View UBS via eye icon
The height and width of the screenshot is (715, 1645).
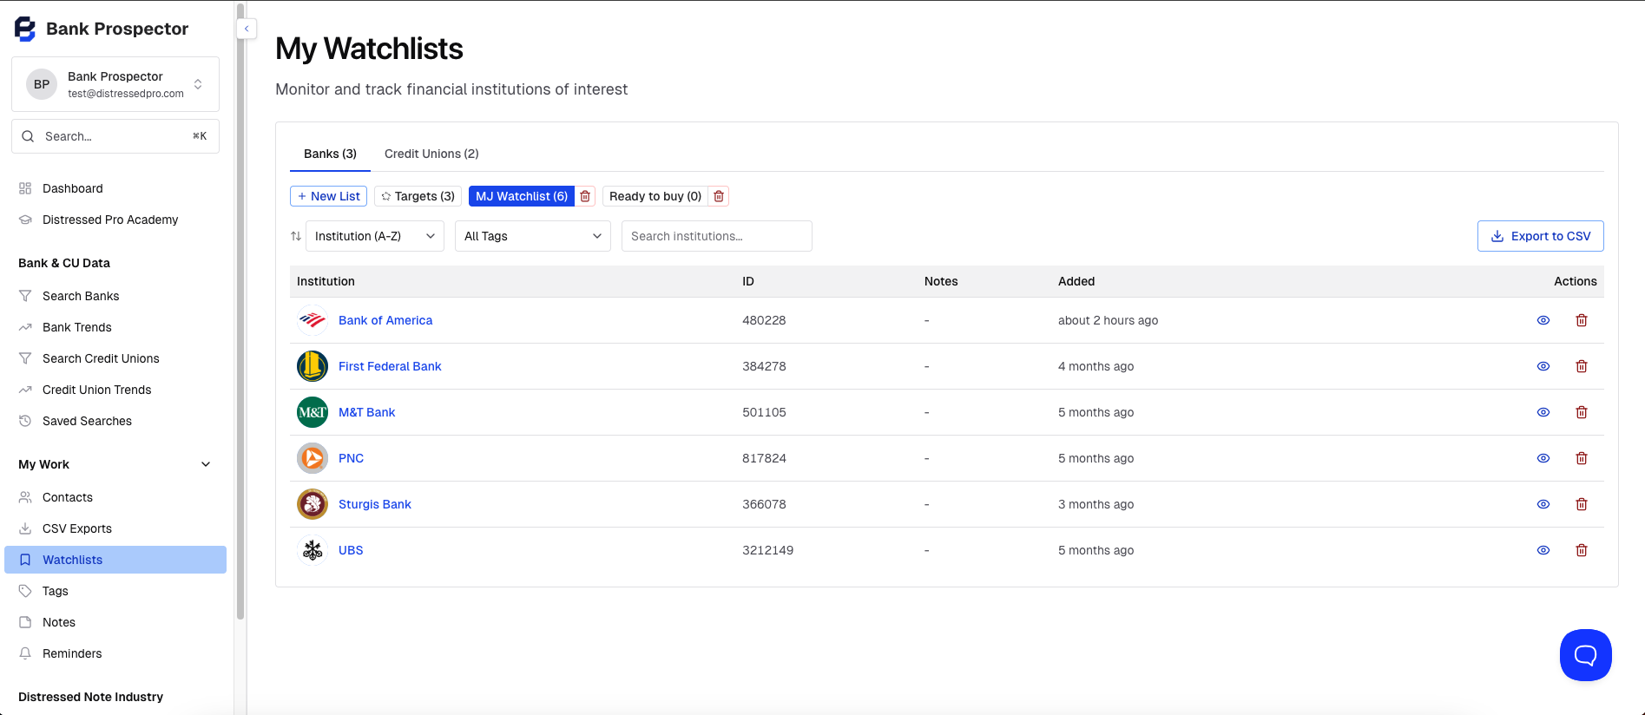click(x=1543, y=550)
